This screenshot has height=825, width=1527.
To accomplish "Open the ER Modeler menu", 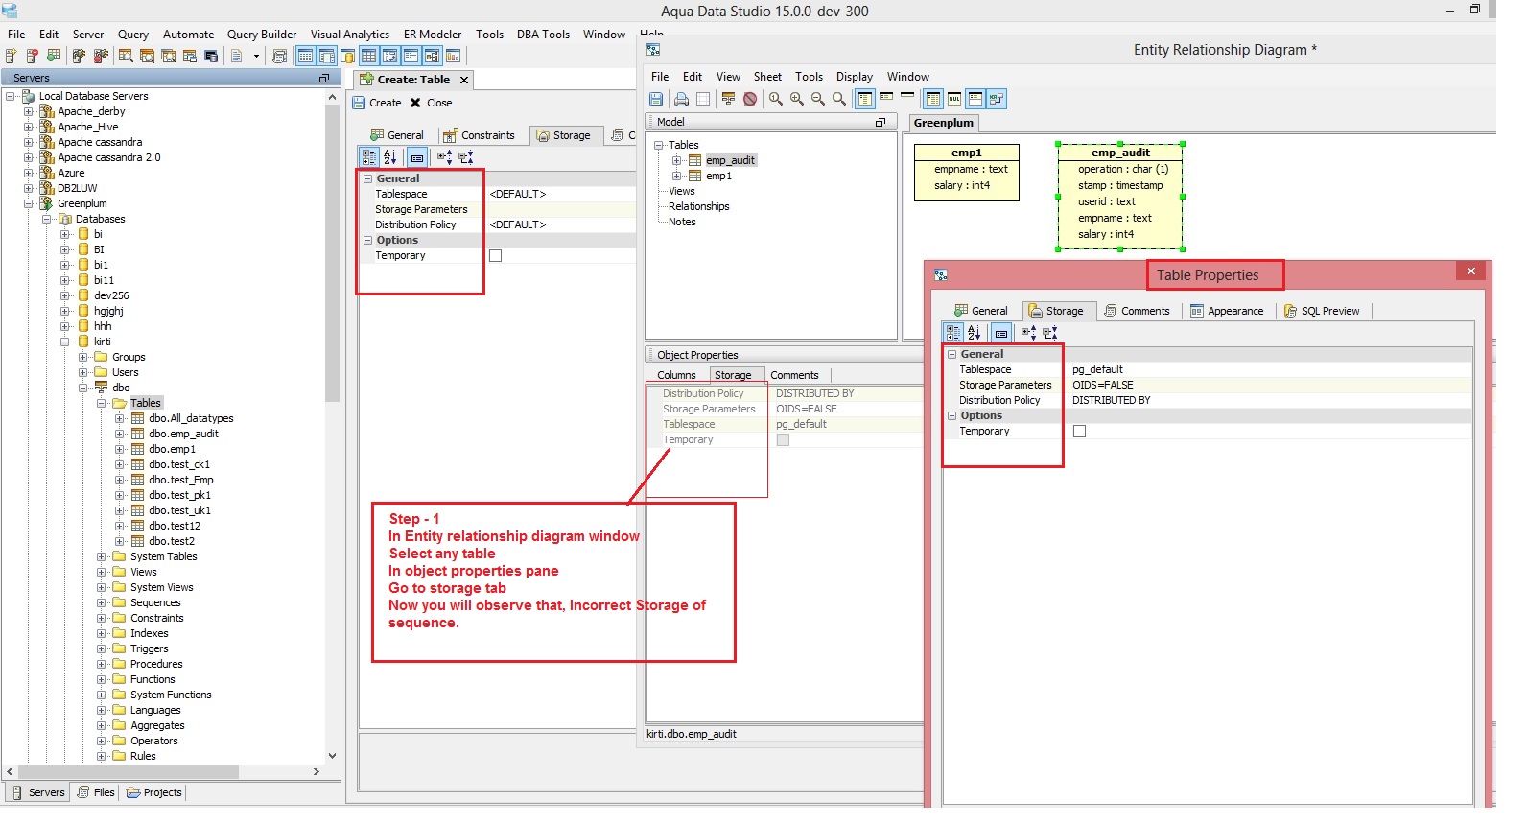I will [x=433, y=35].
